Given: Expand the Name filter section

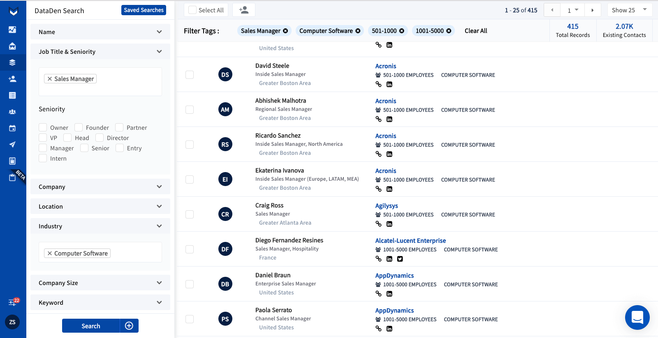Looking at the screenshot, I should point(100,32).
